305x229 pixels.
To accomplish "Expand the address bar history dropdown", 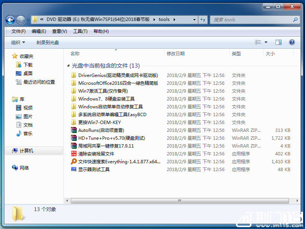I will [194, 19].
